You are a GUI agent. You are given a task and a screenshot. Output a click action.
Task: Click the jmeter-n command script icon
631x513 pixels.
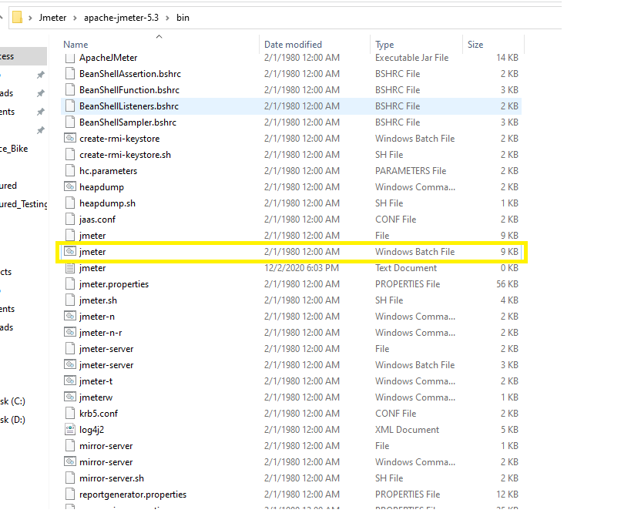[x=70, y=317]
